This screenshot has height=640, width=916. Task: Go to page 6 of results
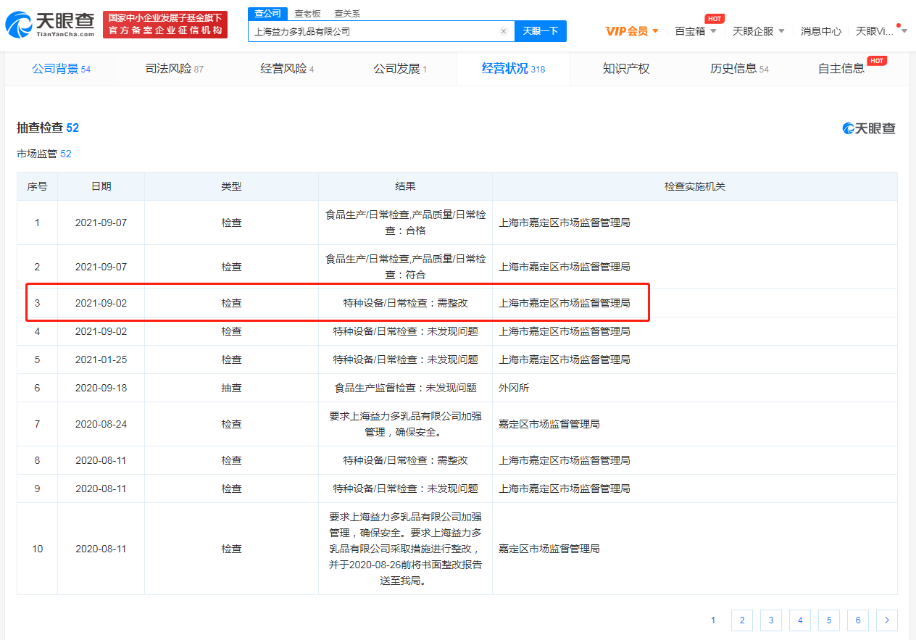click(858, 620)
